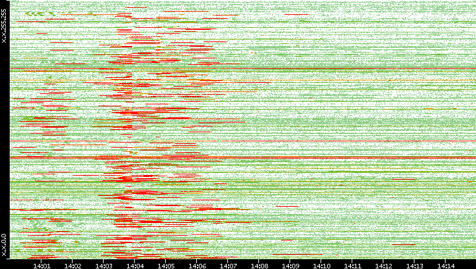Select the 14:05 time axis label
The height and width of the screenshot is (269, 476).
point(165,266)
